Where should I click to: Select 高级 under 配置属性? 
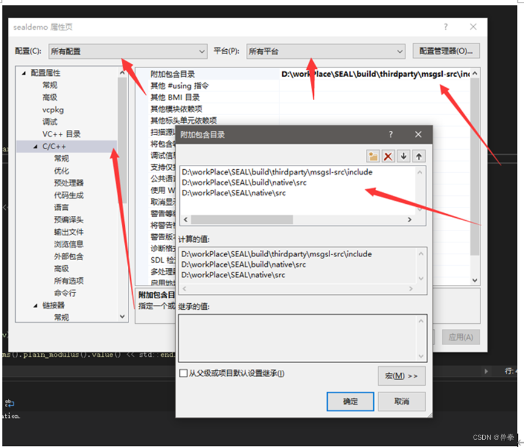pyautogui.click(x=50, y=98)
